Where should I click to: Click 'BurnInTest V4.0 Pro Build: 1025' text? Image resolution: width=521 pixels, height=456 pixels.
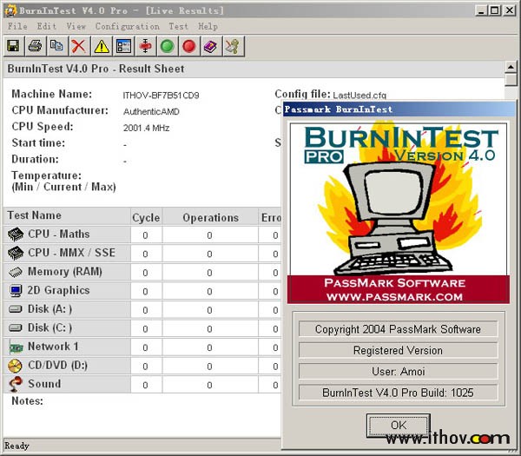398,393
